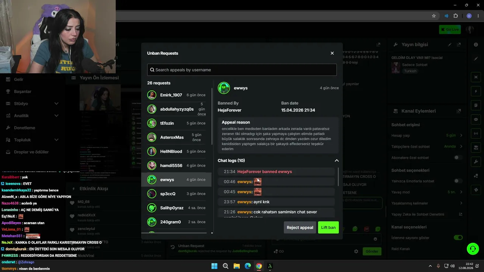
Task: Open sp3ccQ's unban request
Action: click(177, 194)
